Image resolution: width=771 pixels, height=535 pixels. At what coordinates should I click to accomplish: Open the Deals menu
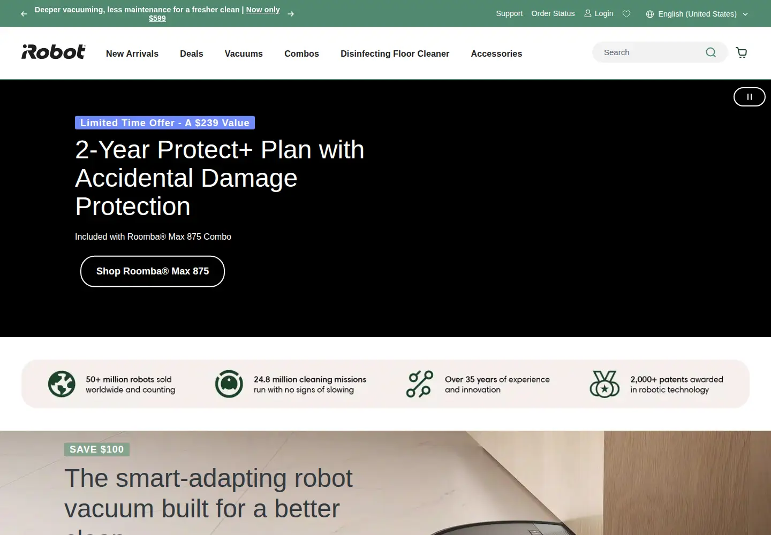pyautogui.click(x=192, y=53)
